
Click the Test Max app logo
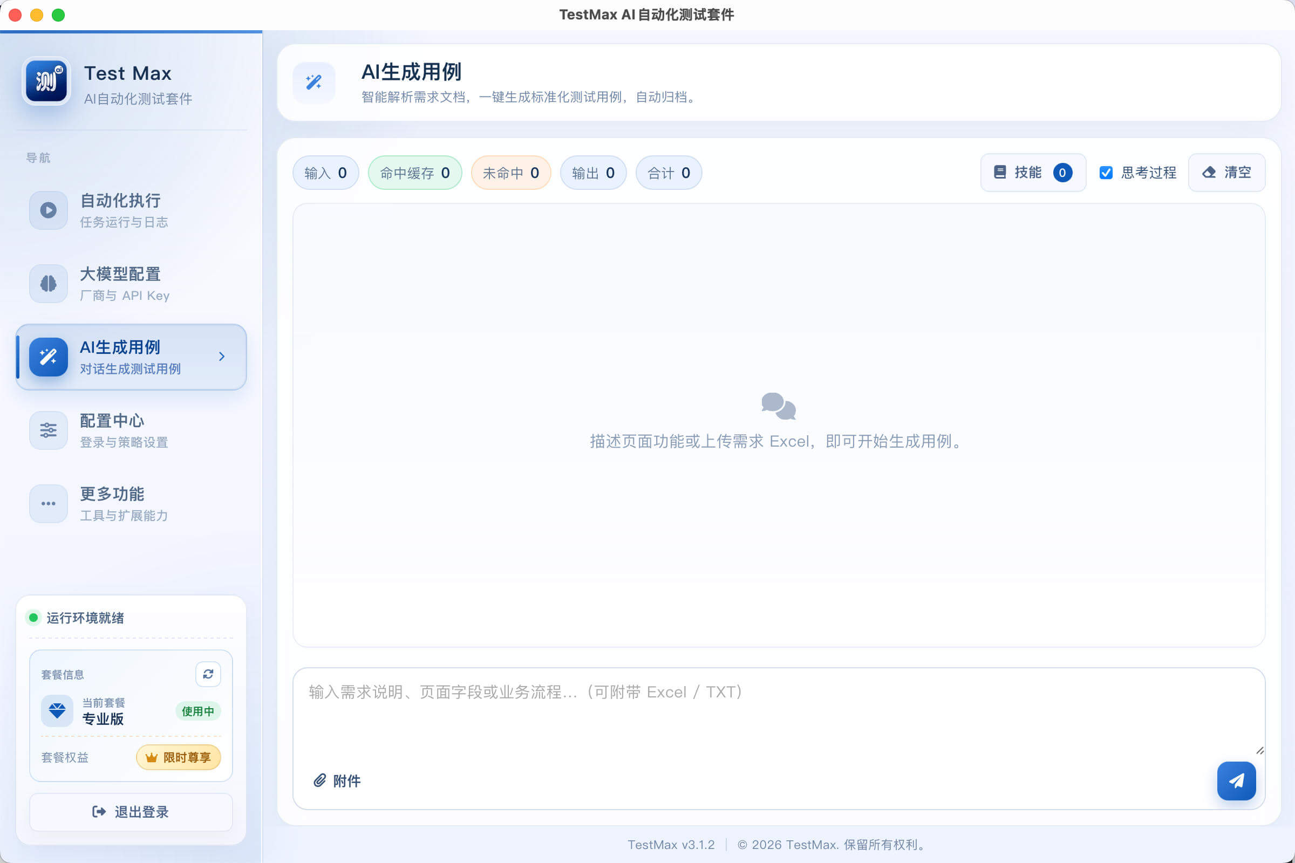coord(47,81)
